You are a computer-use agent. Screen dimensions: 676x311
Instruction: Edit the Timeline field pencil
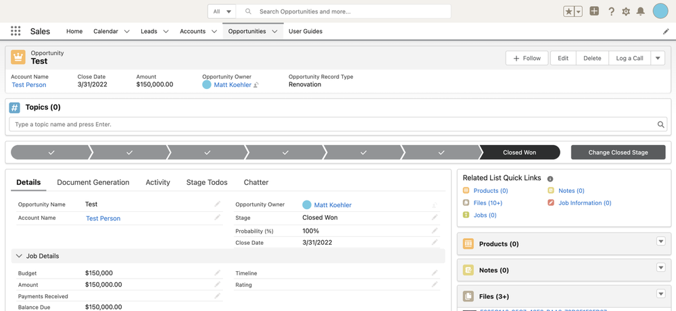[435, 273]
